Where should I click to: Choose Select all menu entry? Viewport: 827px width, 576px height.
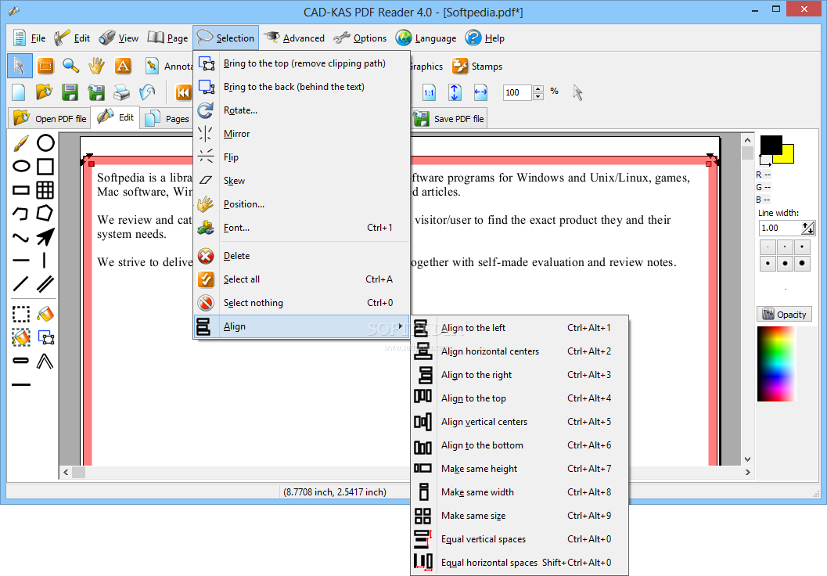tap(302, 279)
